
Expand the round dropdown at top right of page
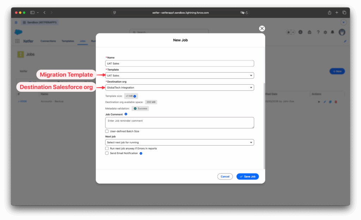[x=343, y=22]
